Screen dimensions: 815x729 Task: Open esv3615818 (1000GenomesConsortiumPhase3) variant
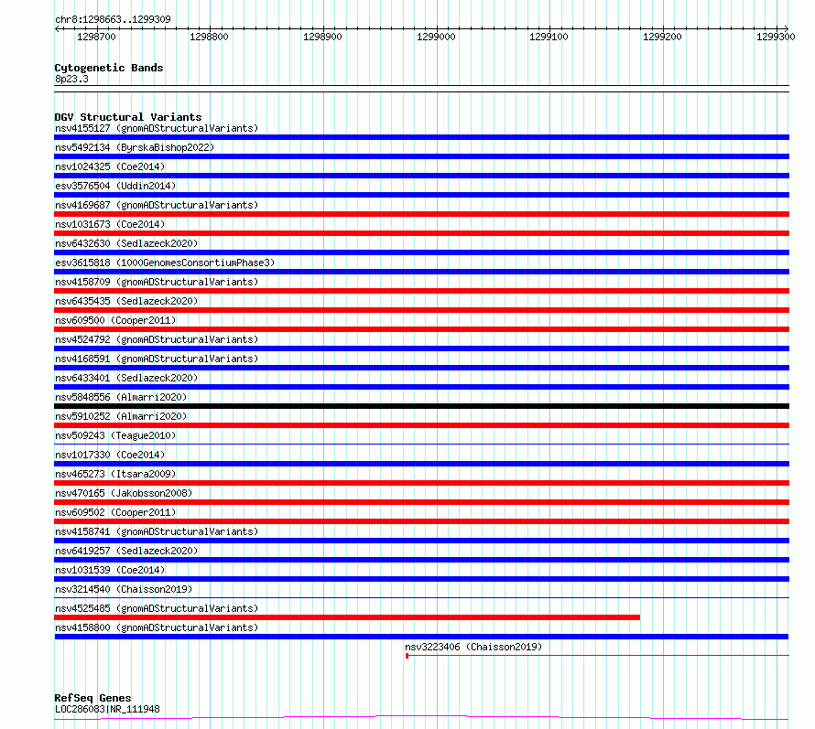click(x=165, y=263)
